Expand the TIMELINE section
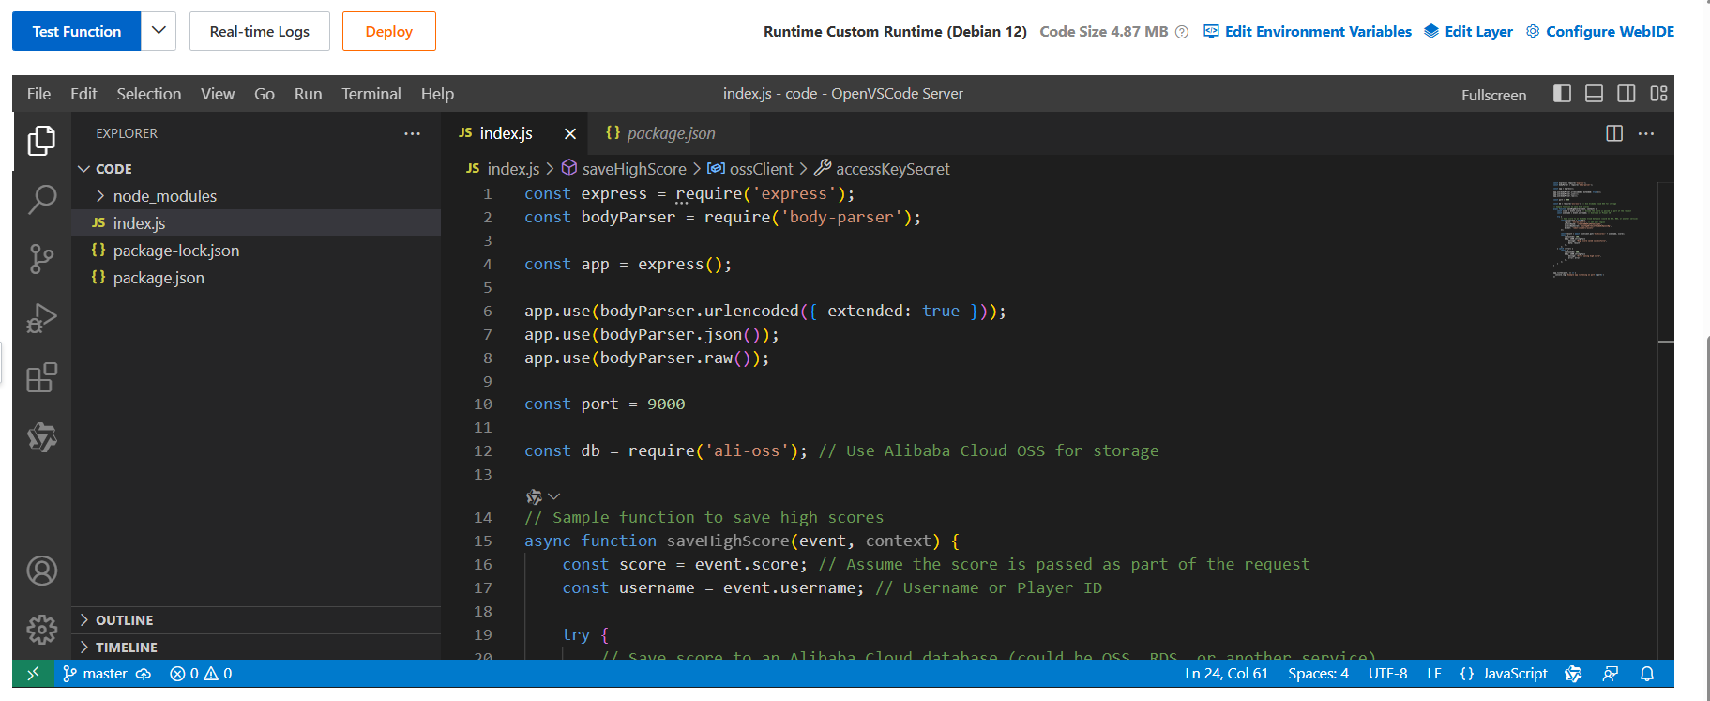 click(256, 648)
